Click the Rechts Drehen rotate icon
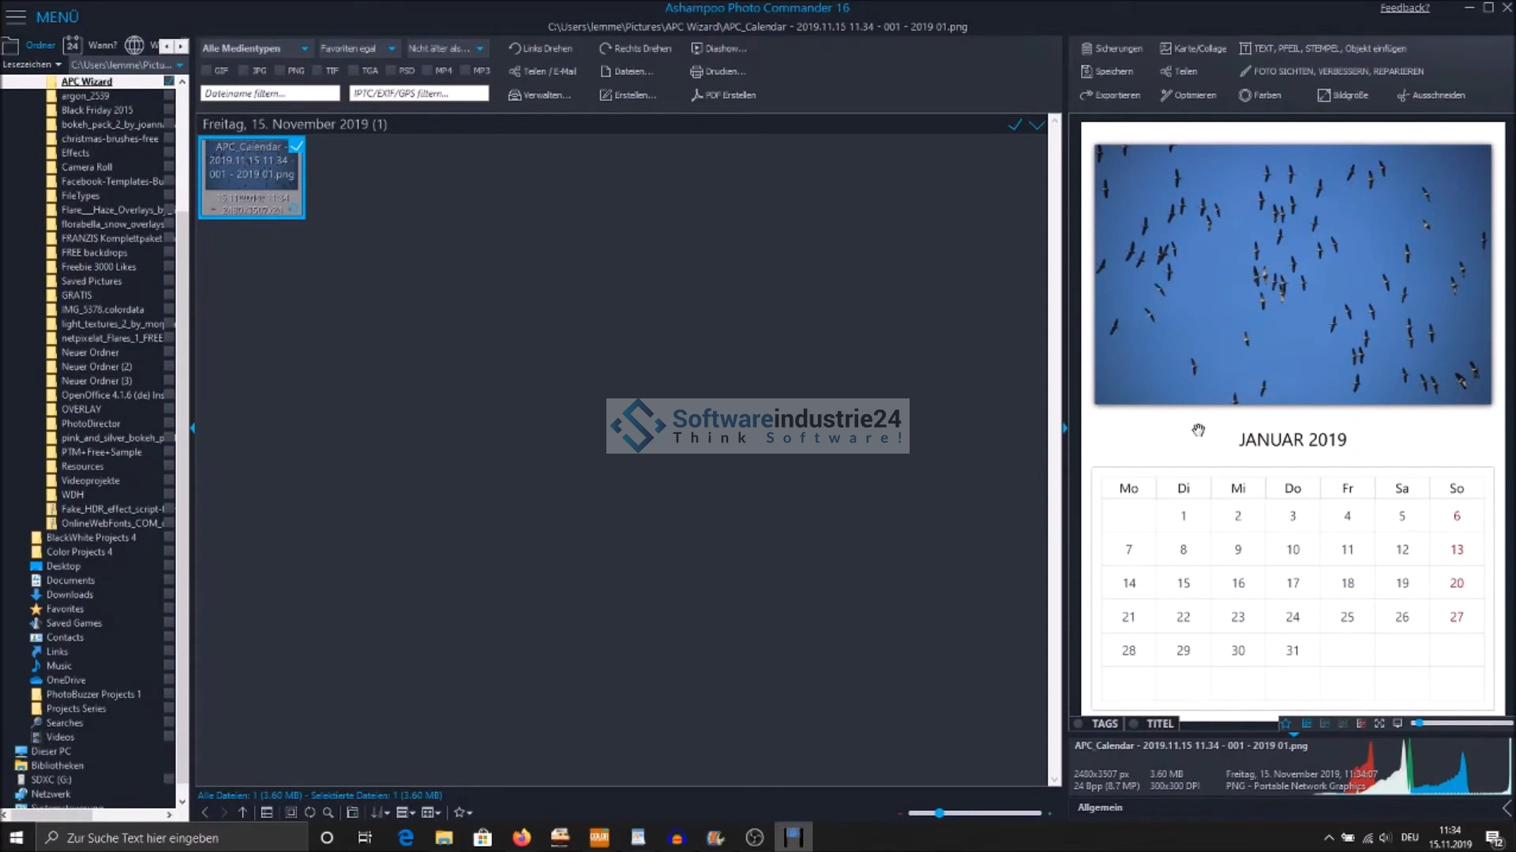Image resolution: width=1516 pixels, height=852 pixels. coord(606,48)
